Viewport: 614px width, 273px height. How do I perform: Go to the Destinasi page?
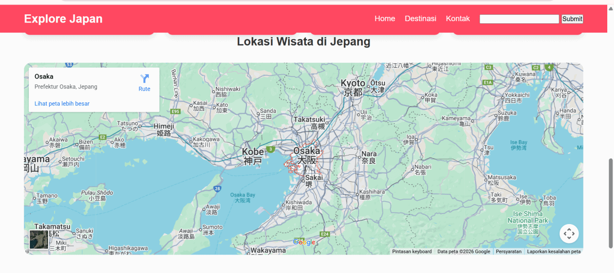click(x=420, y=18)
